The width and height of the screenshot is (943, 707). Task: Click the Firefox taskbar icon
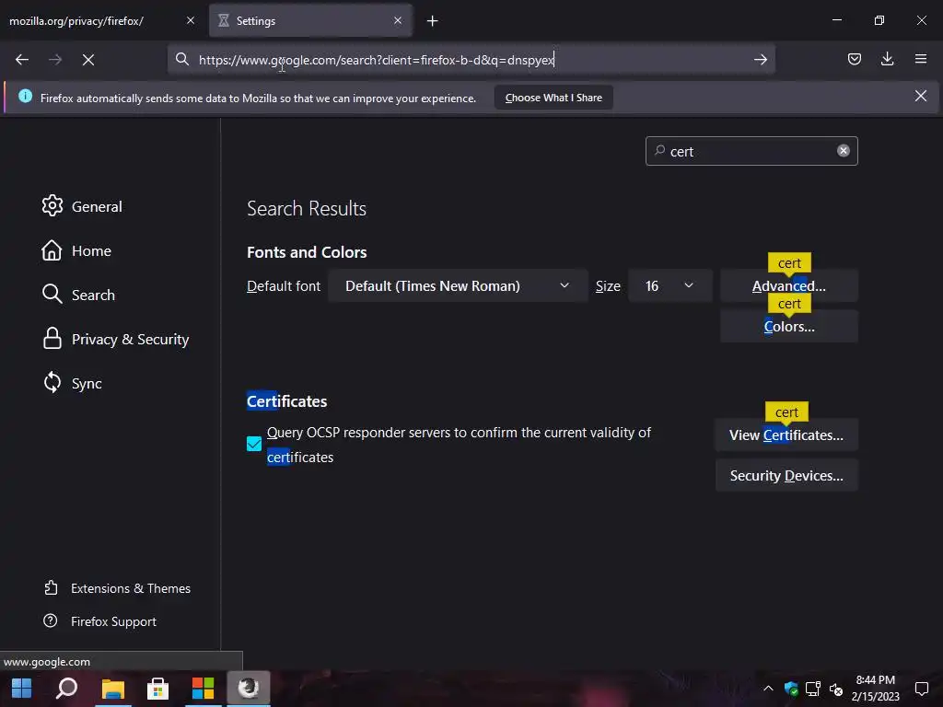pos(249,687)
